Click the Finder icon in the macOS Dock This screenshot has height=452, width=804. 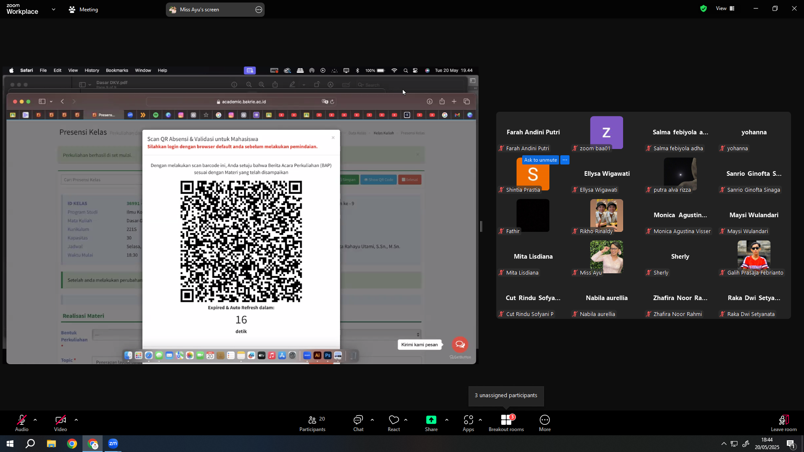point(128,356)
